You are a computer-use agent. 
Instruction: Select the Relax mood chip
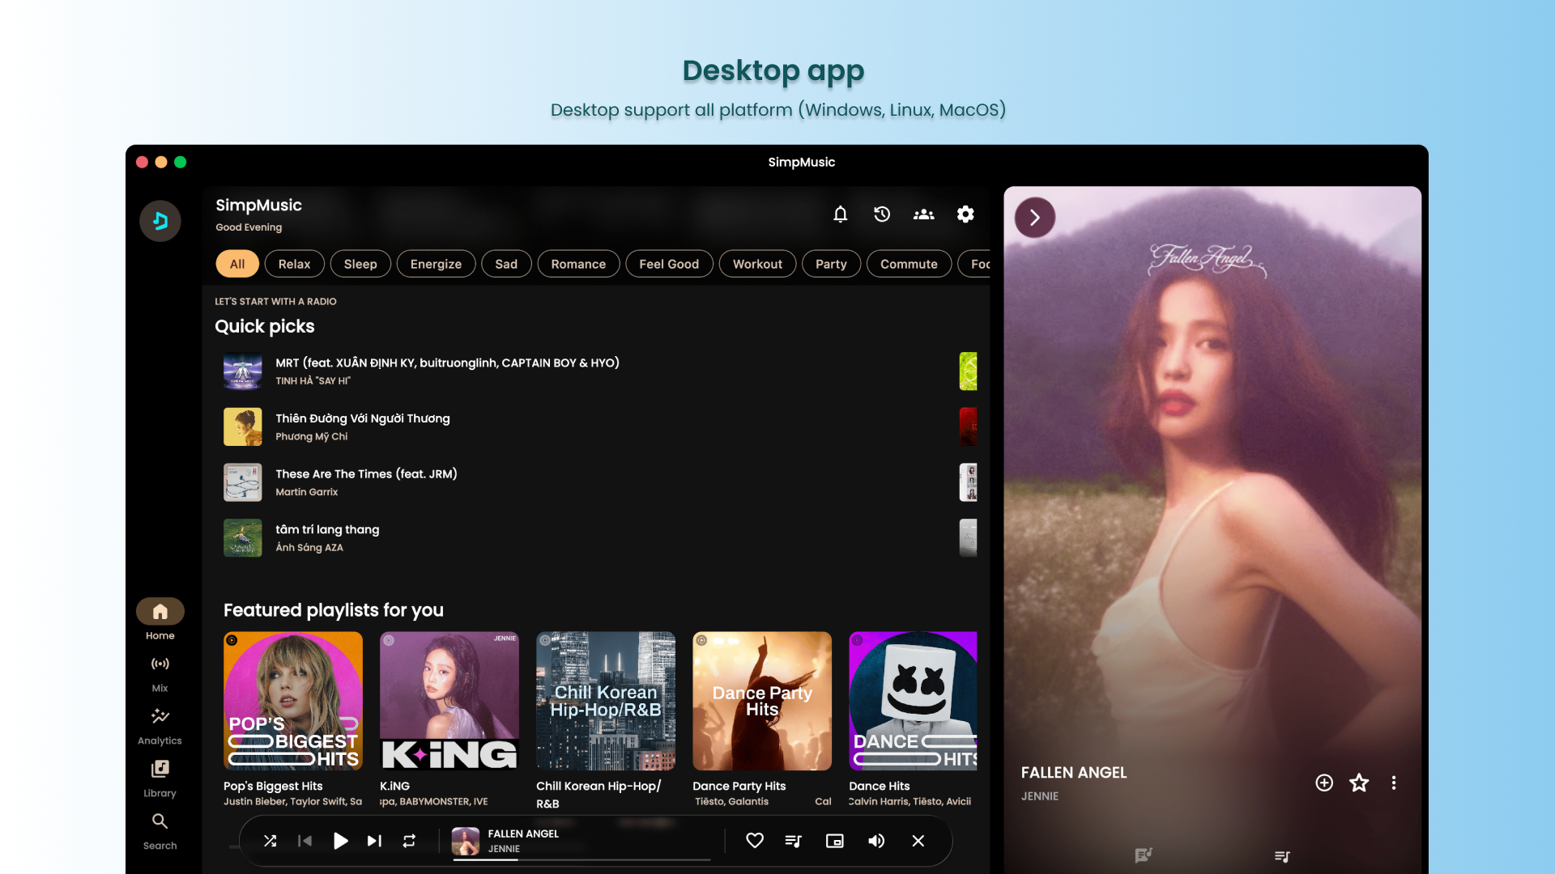294,264
